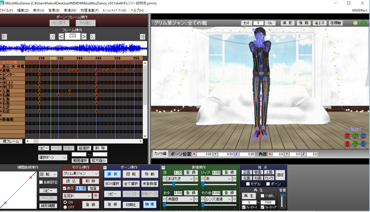Screen dimensions: 370x212
Task: Enable モデル view follow checkbox
Action: pyautogui.click(x=248, y=184)
